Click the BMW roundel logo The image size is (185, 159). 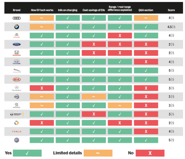(x=16, y=27)
